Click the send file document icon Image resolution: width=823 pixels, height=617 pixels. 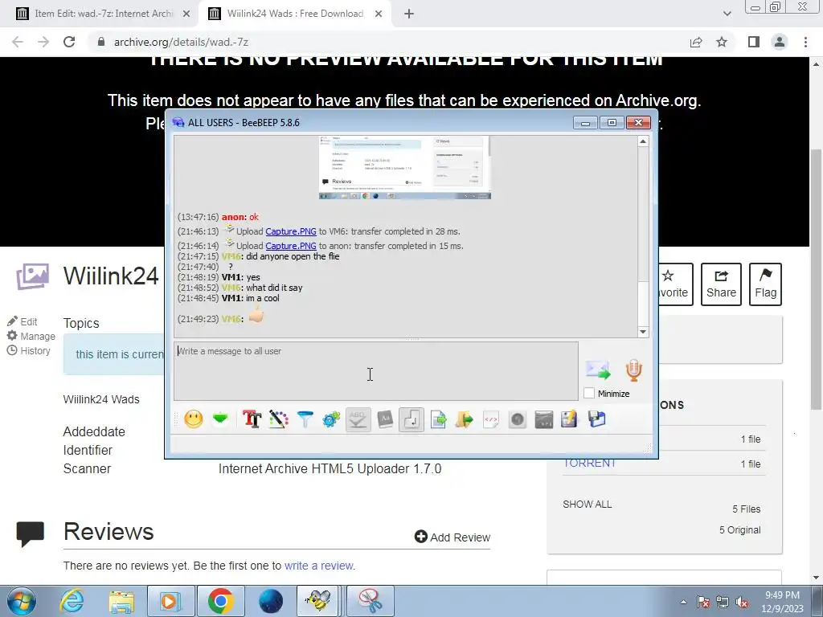point(438,419)
